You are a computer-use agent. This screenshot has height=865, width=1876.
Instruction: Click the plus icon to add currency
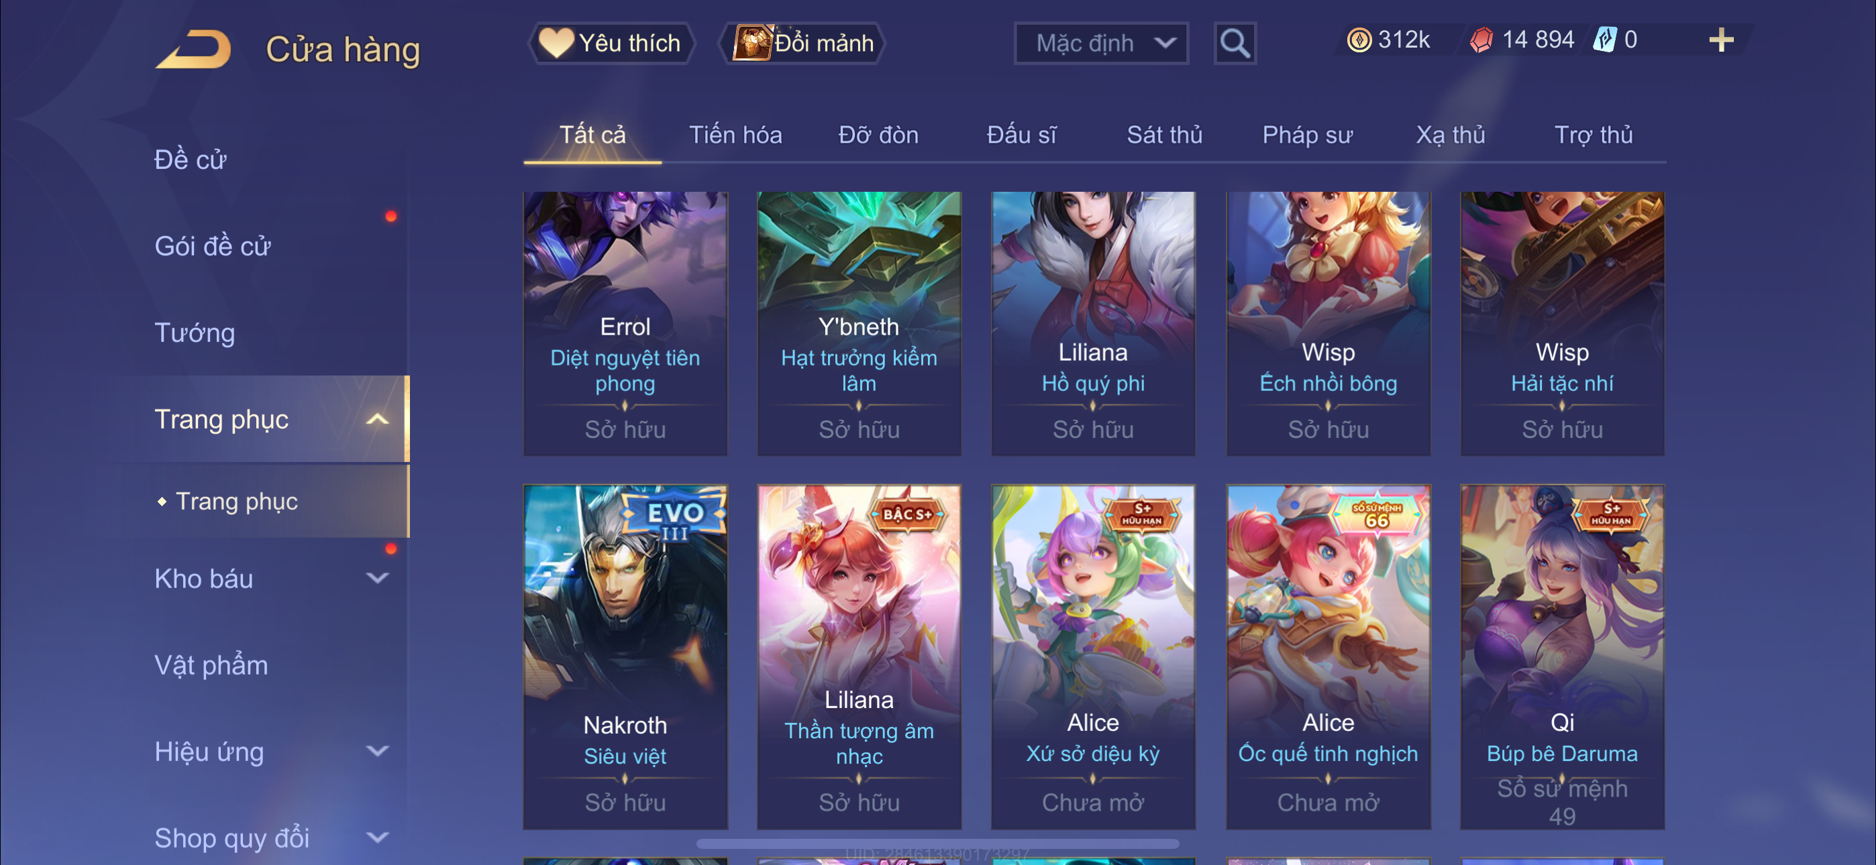(1721, 40)
